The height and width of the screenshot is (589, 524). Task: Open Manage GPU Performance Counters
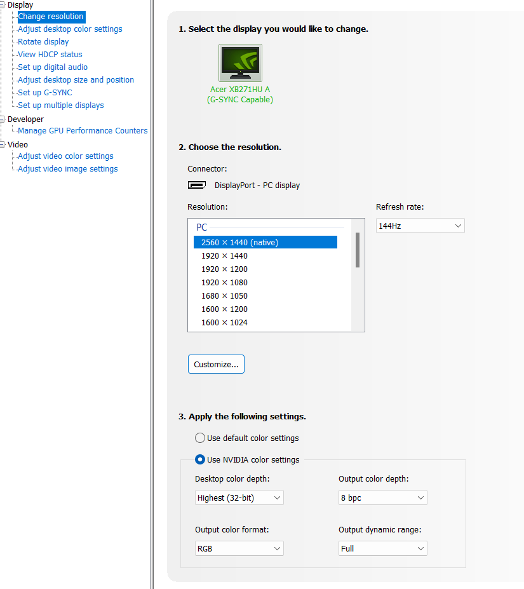[83, 131]
